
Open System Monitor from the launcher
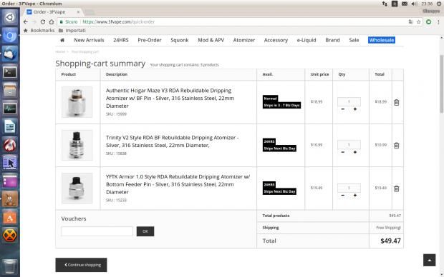click(10, 109)
